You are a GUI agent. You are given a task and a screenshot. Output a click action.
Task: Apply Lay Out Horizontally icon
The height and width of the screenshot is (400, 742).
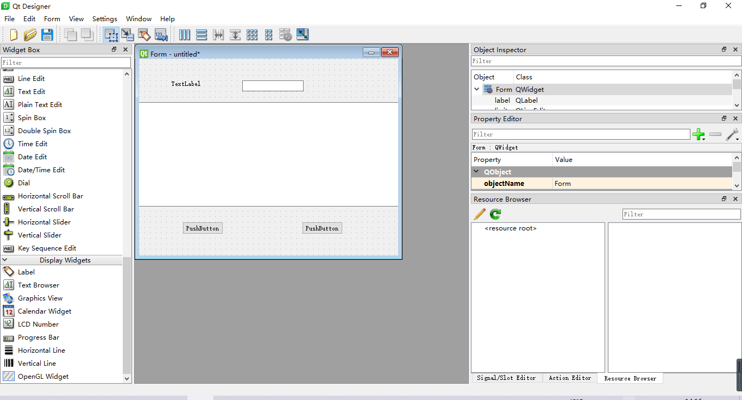[185, 35]
